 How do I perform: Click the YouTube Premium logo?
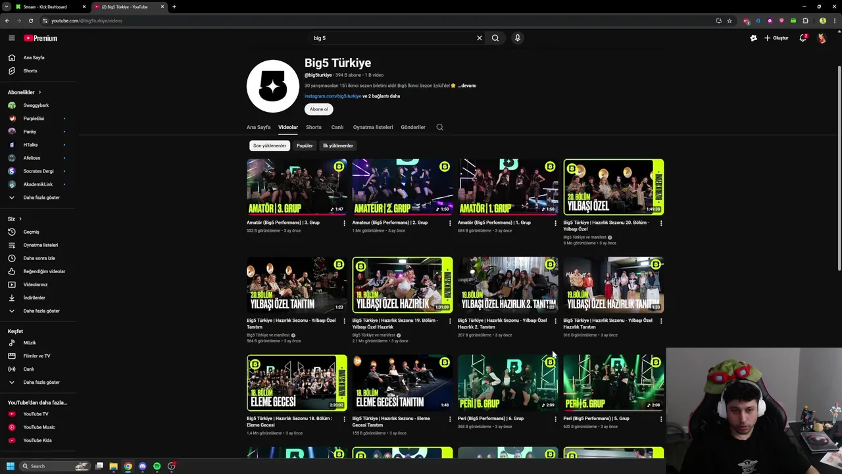(41, 38)
